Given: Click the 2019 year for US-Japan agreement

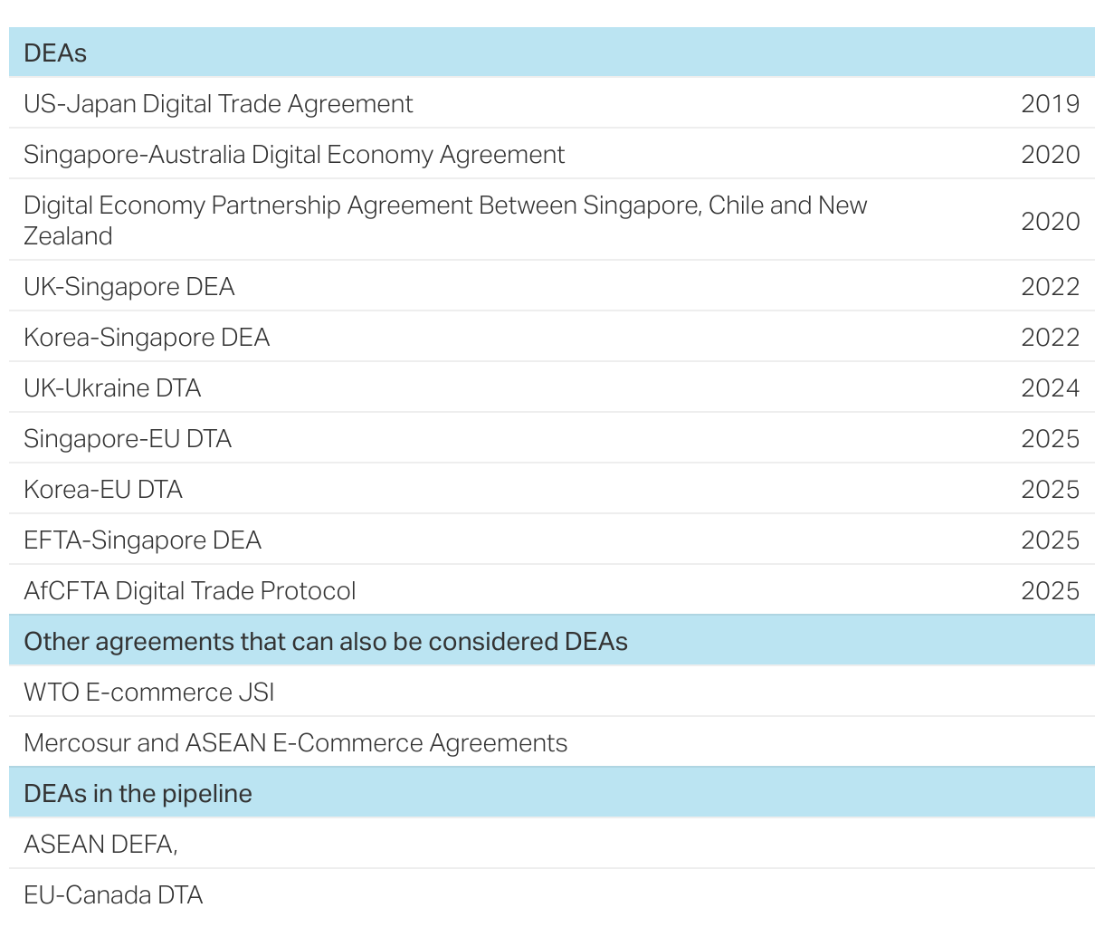Looking at the screenshot, I should [1050, 104].
